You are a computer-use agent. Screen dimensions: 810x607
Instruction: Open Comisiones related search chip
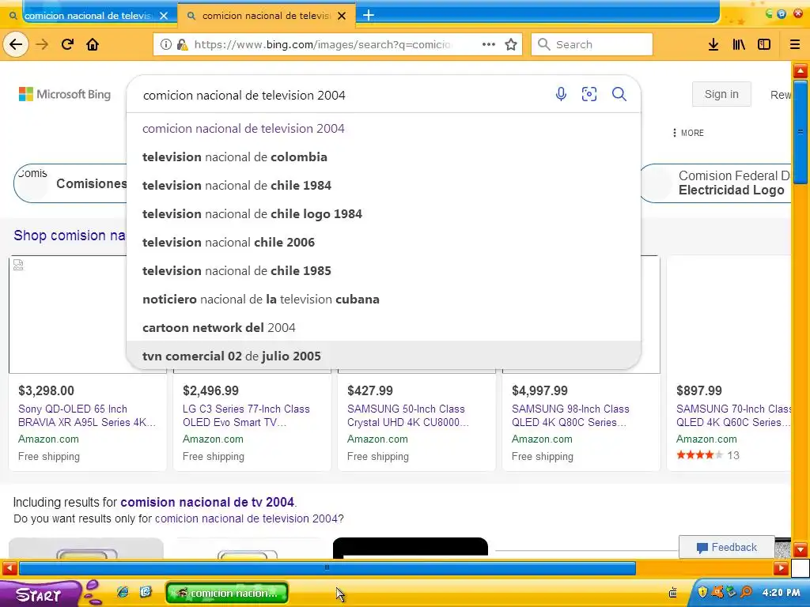point(70,183)
